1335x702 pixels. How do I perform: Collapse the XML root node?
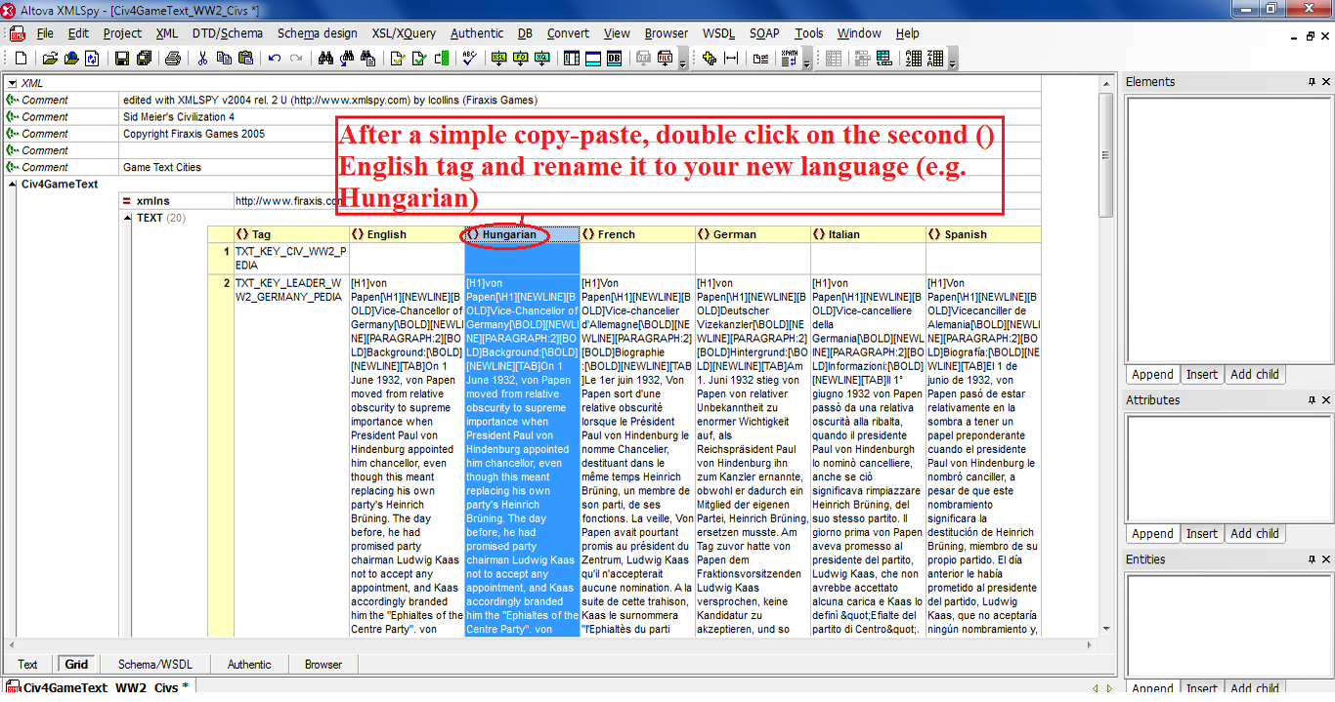click(11, 83)
